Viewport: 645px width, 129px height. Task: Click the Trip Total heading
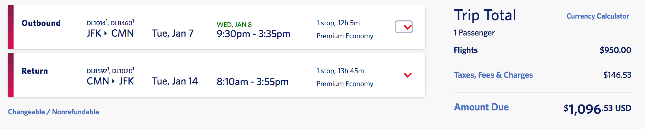click(x=485, y=15)
